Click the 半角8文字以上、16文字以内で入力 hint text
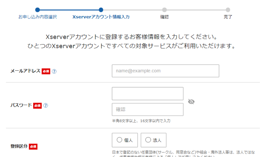269x157 pixels. coord(141,121)
